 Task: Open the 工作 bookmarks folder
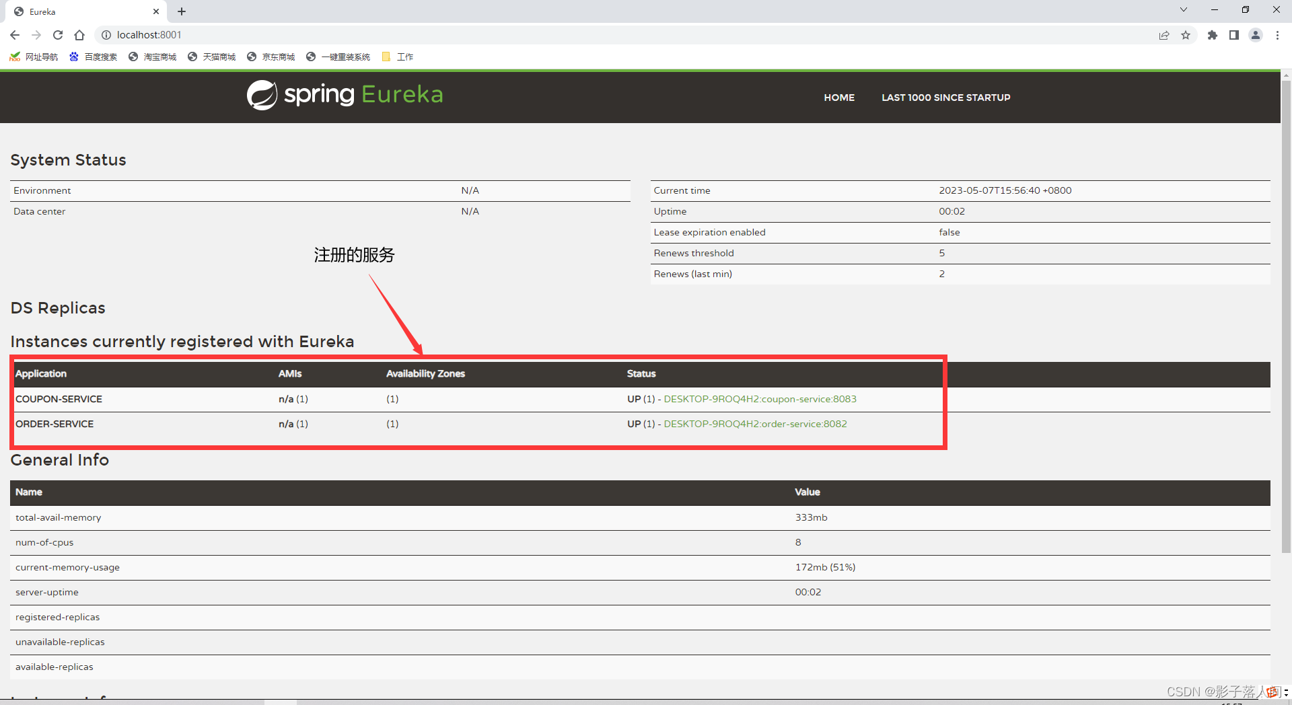[x=398, y=57]
